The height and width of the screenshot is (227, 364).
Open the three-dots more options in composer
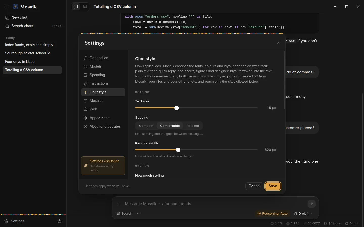[x=139, y=213]
